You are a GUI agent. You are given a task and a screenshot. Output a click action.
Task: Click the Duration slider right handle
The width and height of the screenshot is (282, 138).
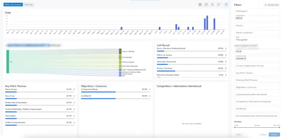point(280,127)
